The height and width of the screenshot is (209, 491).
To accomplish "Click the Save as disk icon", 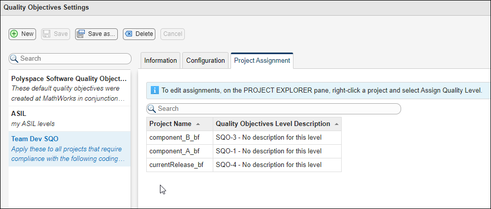I will [81, 34].
